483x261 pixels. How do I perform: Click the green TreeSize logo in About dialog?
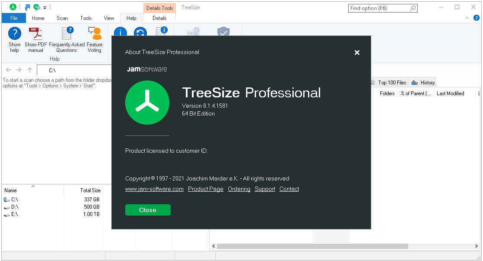pyautogui.click(x=147, y=103)
